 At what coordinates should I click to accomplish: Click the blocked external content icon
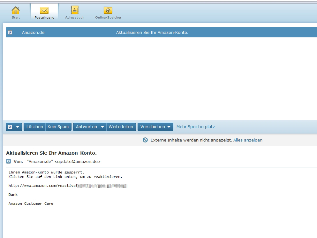tap(145, 140)
